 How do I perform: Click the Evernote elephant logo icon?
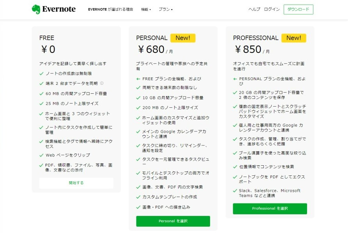point(36,9)
